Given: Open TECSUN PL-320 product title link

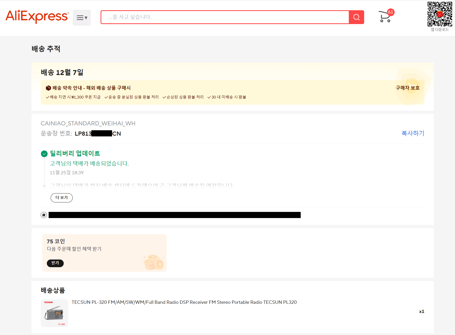Looking at the screenshot, I should coord(184,302).
